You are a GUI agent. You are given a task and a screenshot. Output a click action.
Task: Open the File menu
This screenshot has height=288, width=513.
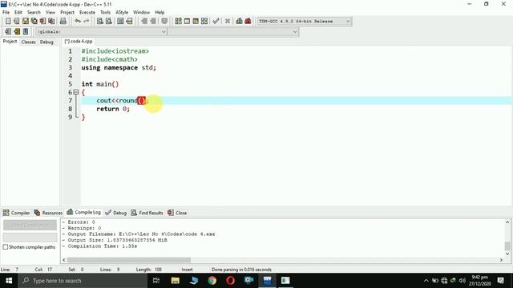point(6,13)
